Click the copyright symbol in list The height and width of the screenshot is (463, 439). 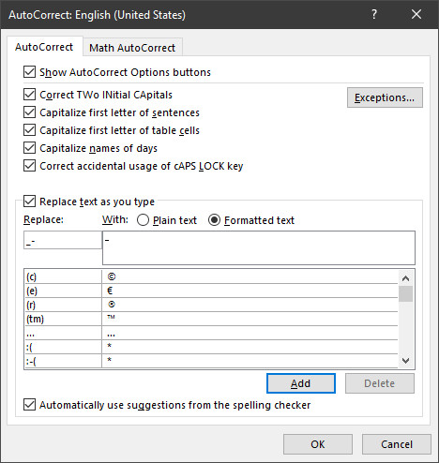(112, 276)
